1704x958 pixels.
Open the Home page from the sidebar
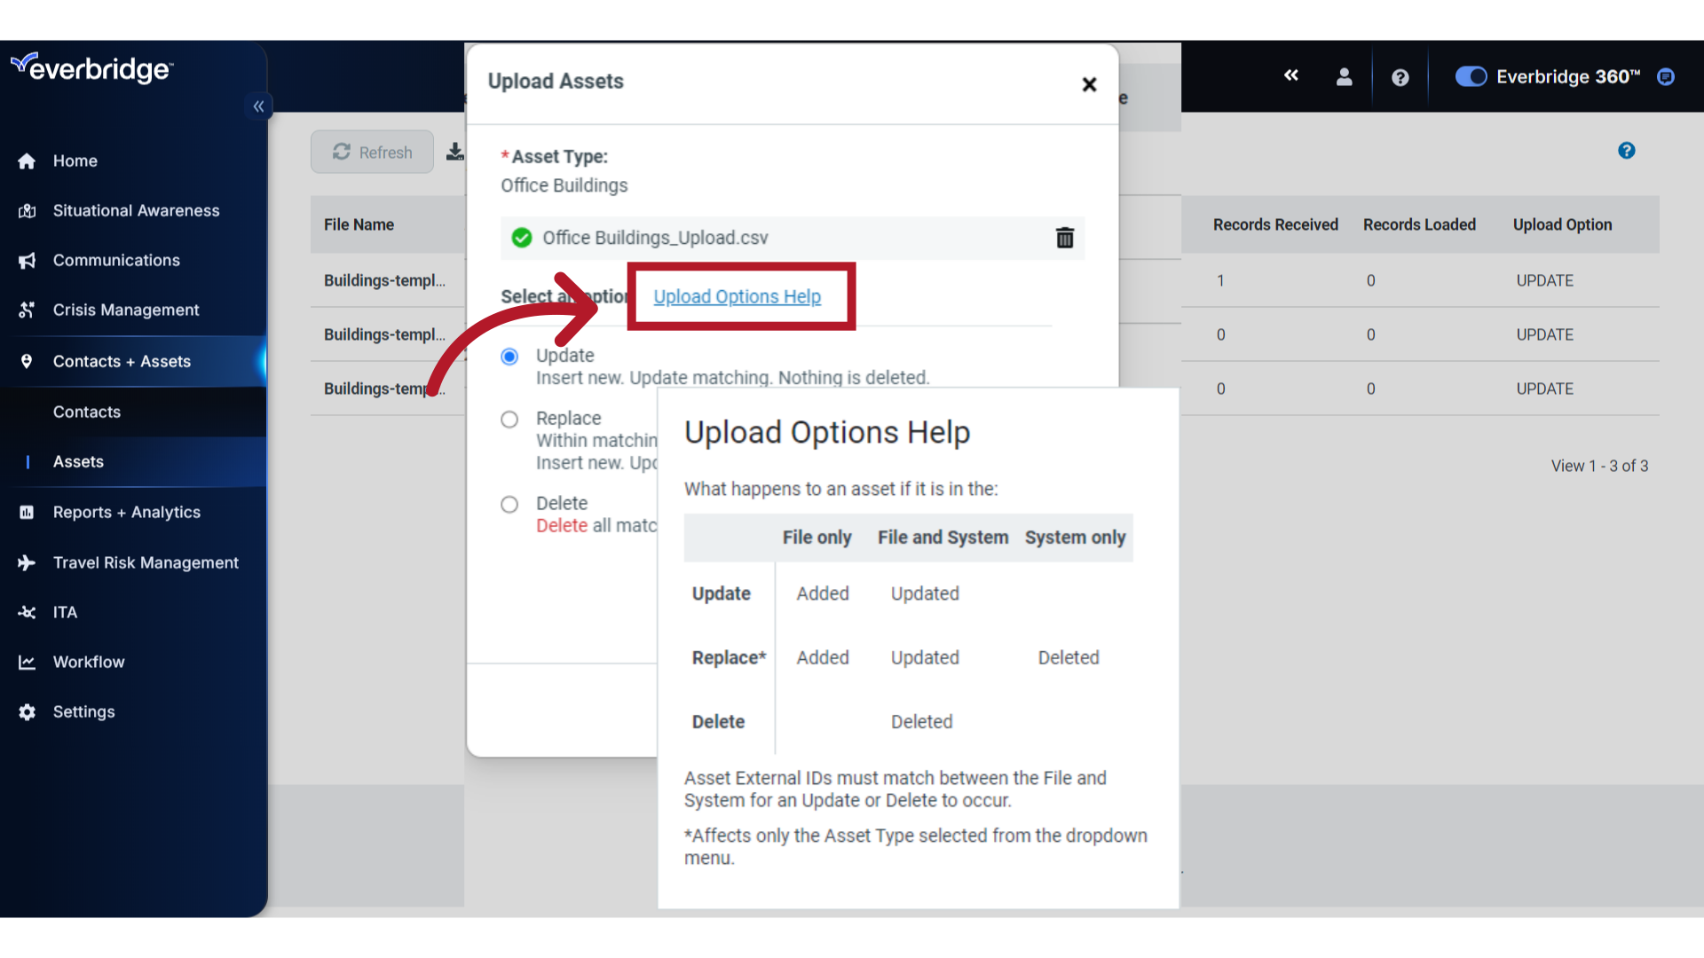click(x=75, y=161)
